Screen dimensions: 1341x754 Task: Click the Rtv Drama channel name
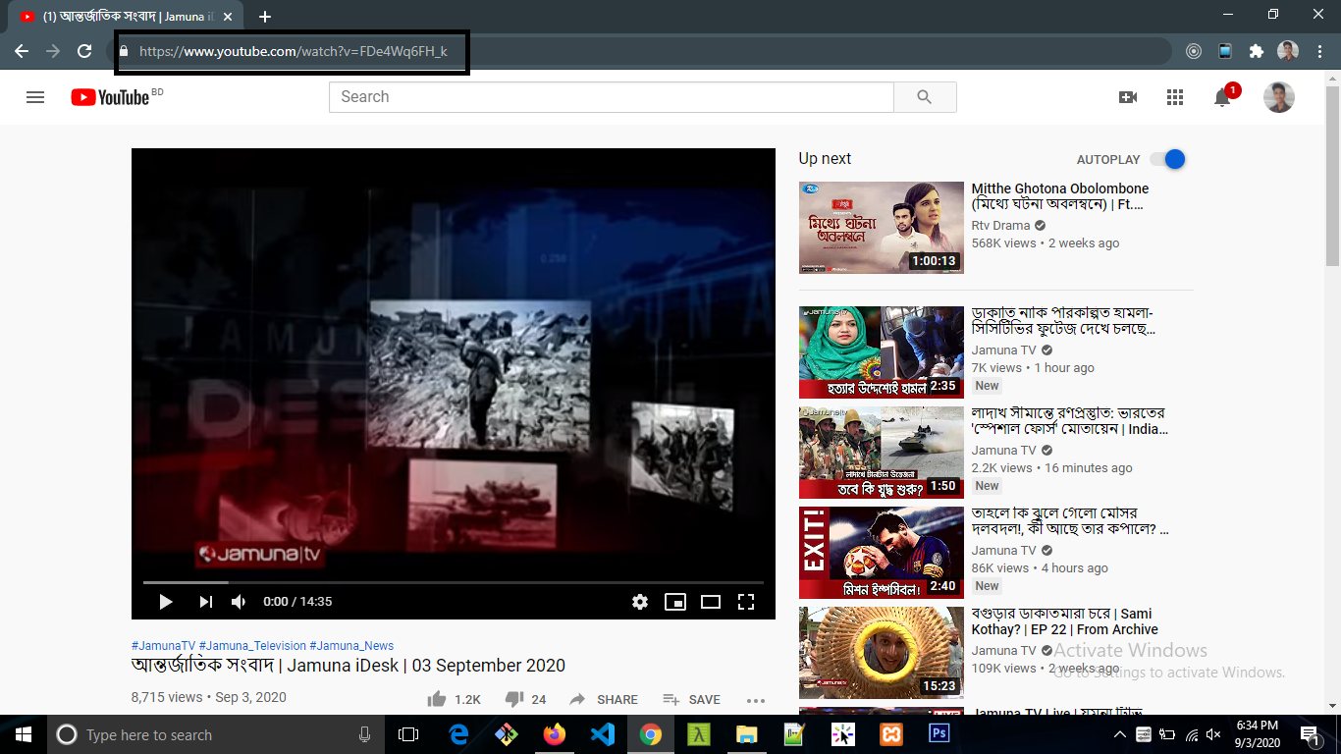[x=1000, y=225]
